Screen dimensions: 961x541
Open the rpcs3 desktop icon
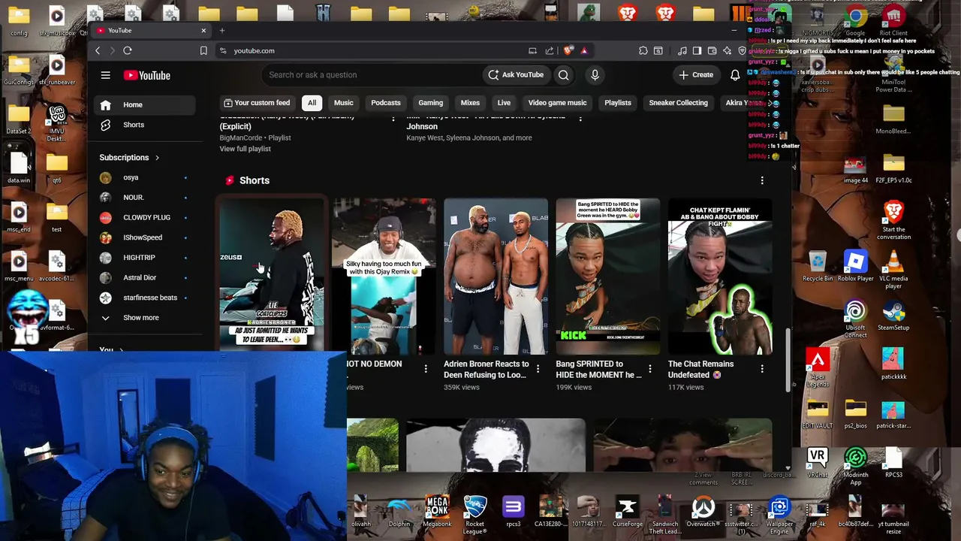coord(513,511)
